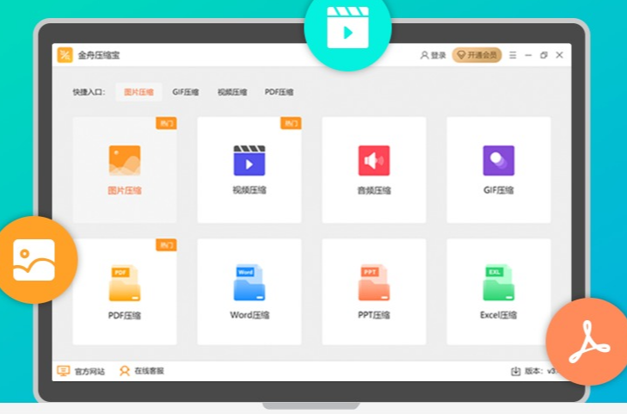
Task: Open the PDF压缩 folder icon
Action: (x=125, y=283)
